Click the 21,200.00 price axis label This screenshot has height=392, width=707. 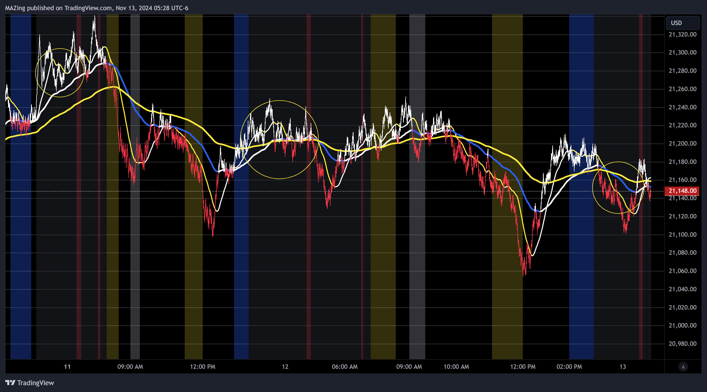(x=682, y=143)
